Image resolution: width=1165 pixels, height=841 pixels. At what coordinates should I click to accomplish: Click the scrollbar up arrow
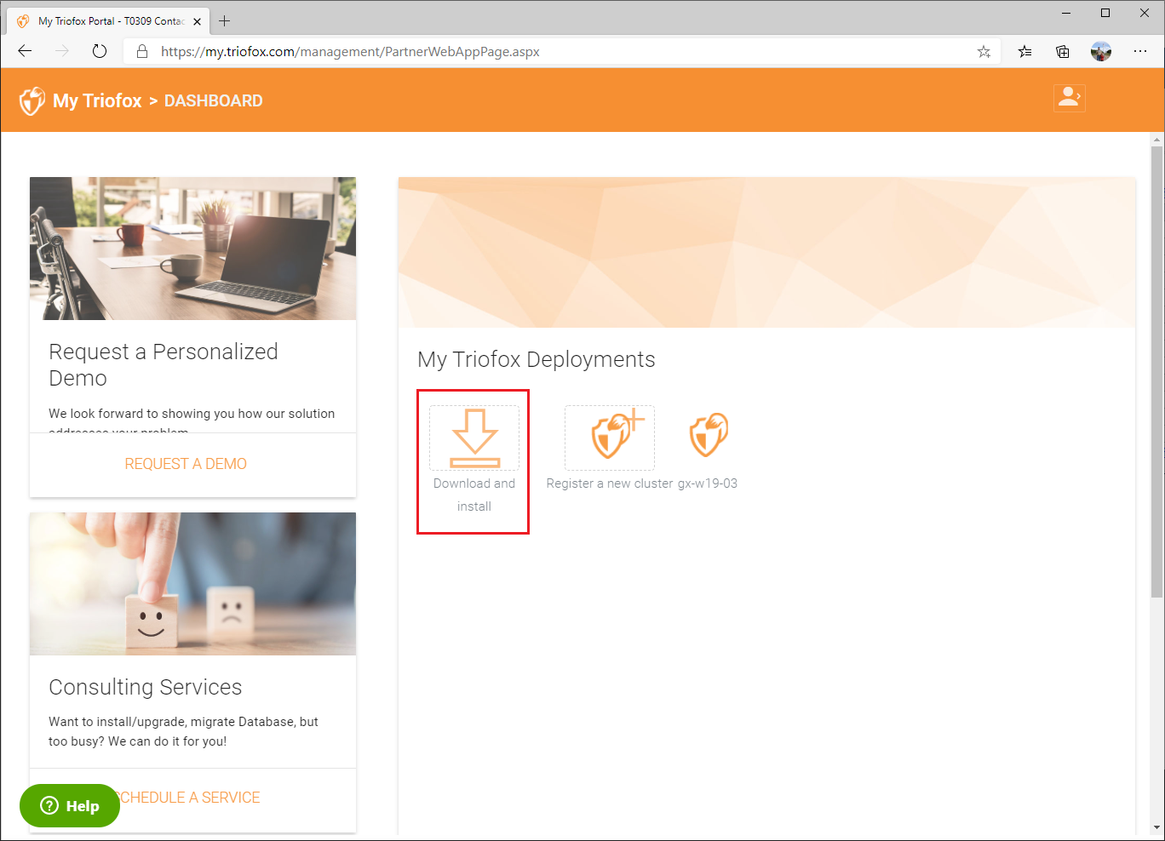1156,140
